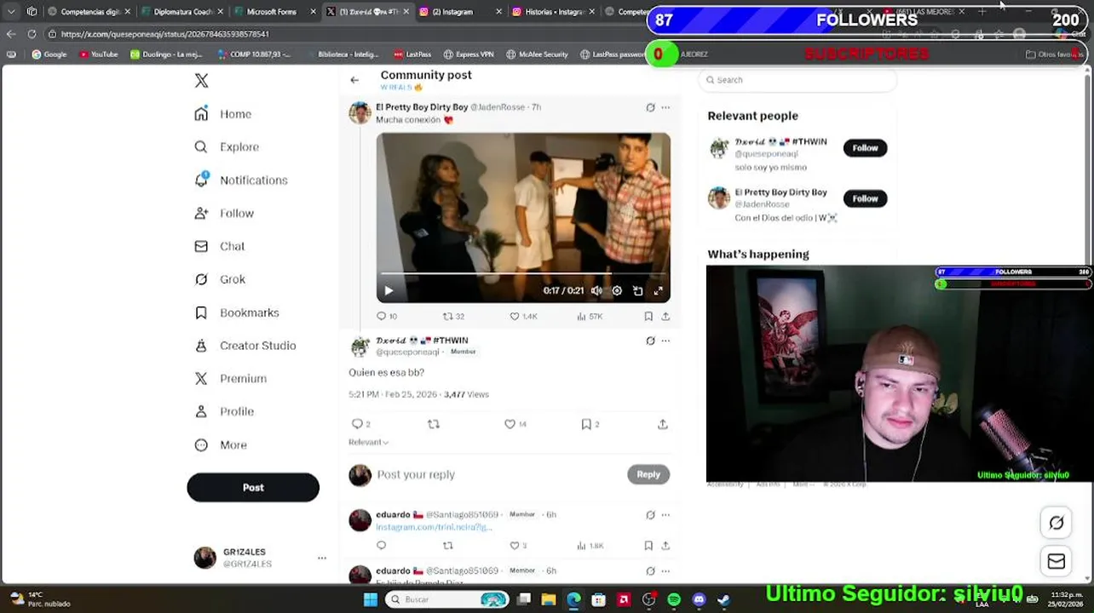The image size is (1094, 613).
Task: Mute the video volume icon
Action: click(596, 290)
